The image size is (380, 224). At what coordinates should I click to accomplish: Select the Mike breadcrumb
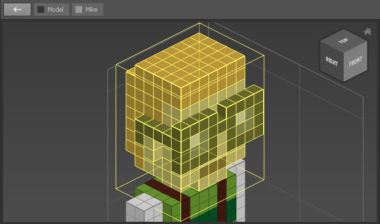88,10
